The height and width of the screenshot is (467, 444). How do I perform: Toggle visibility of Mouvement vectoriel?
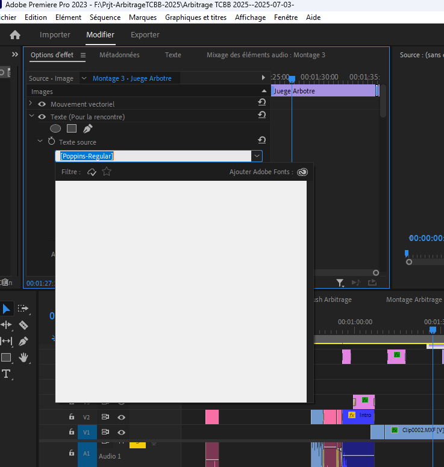pos(42,104)
